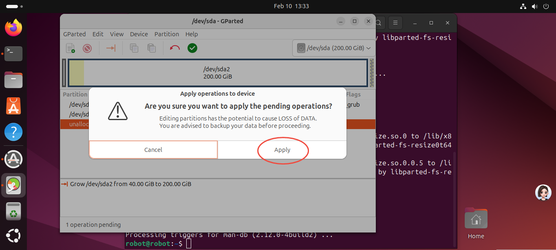
Task: Open the Home folder desktop icon
Action: click(x=476, y=223)
